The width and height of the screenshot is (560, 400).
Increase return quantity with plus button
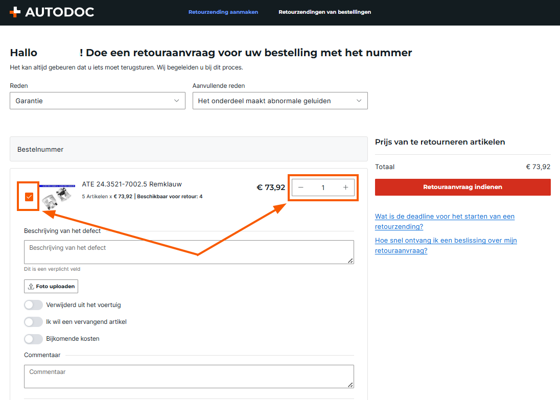click(345, 187)
